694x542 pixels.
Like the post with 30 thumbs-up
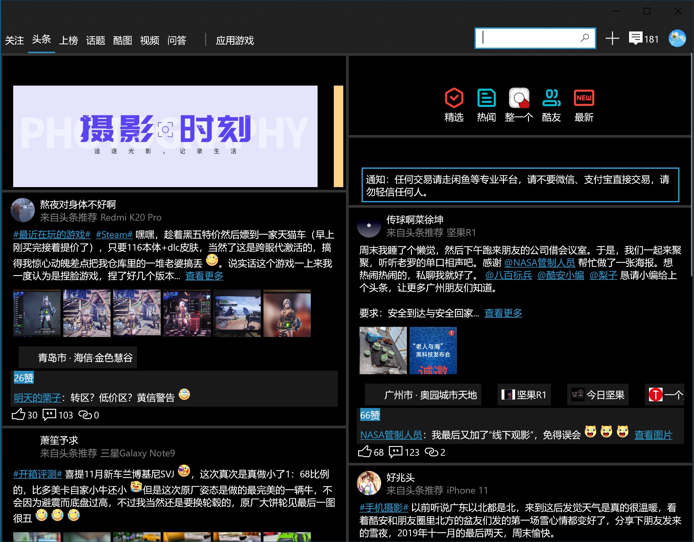click(x=19, y=414)
